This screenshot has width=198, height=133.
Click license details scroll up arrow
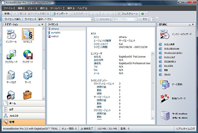[x=153, y=53]
